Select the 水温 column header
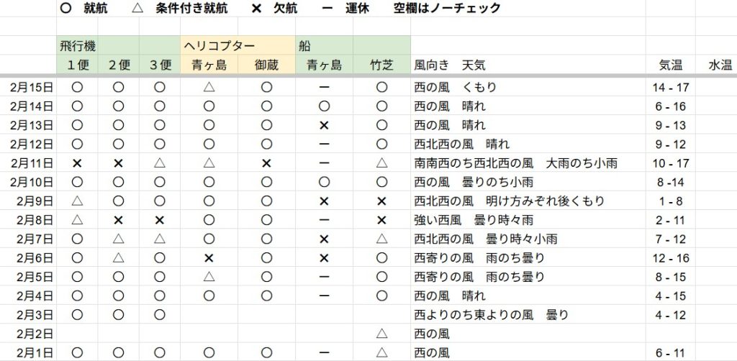The height and width of the screenshot is (361, 737). tap(720, 65)
